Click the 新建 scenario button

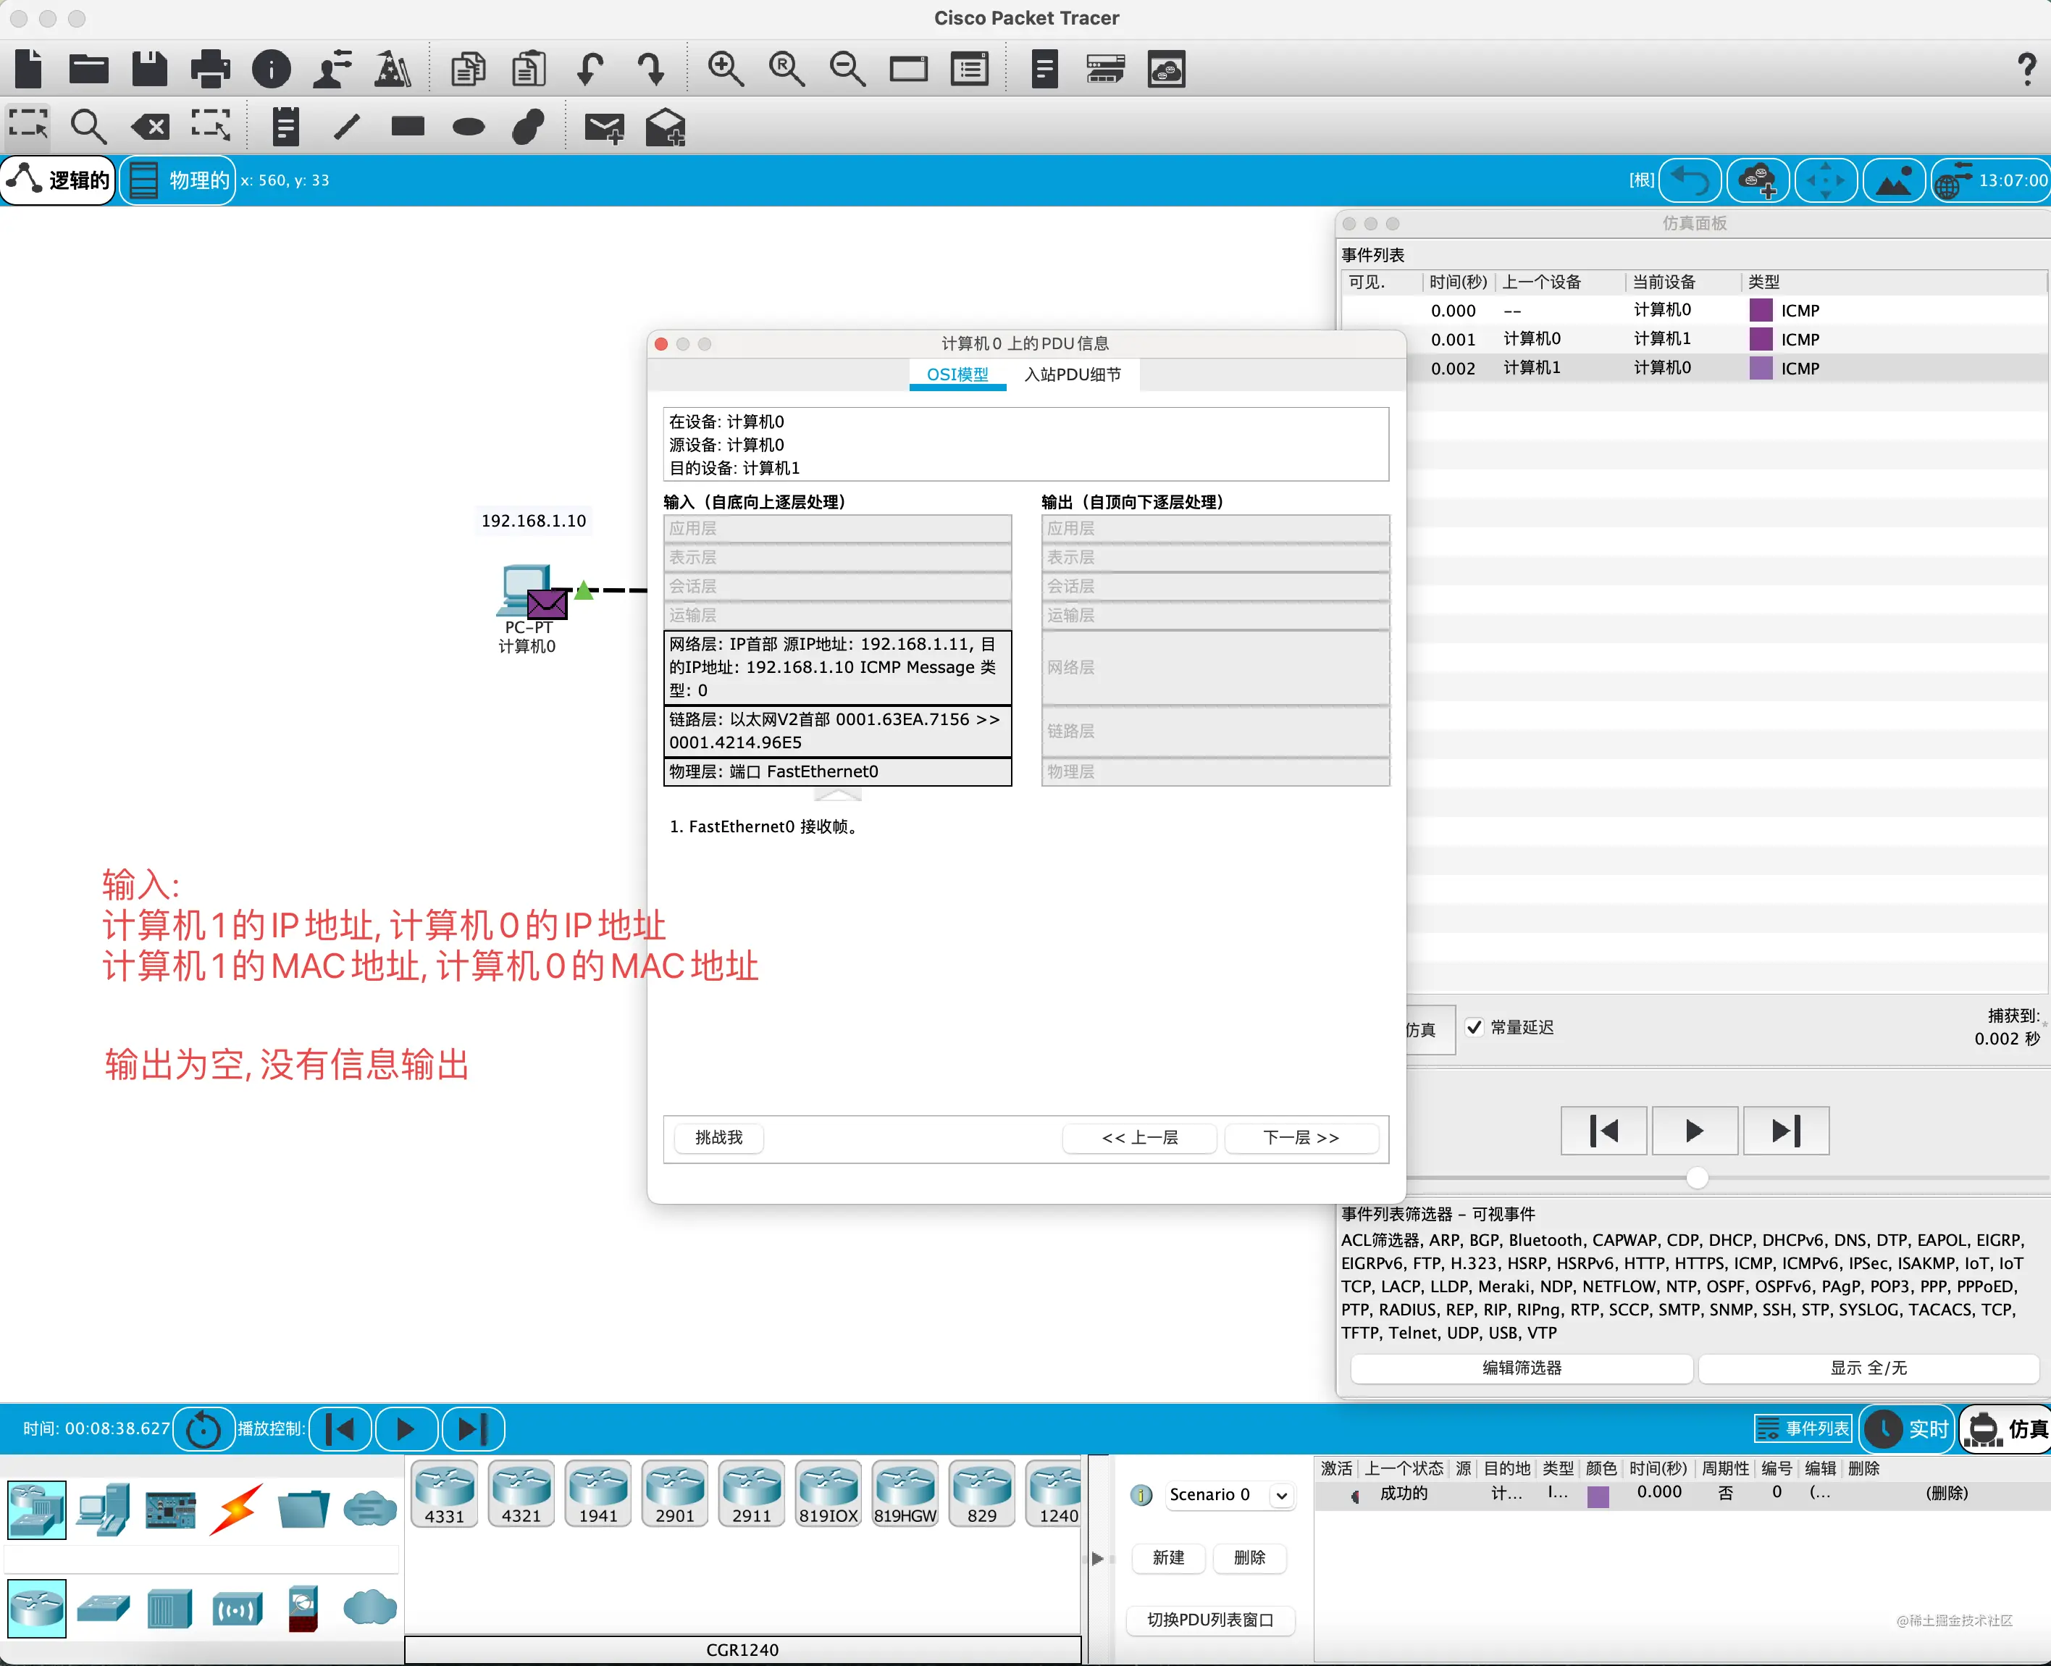pos(1167,1557)
